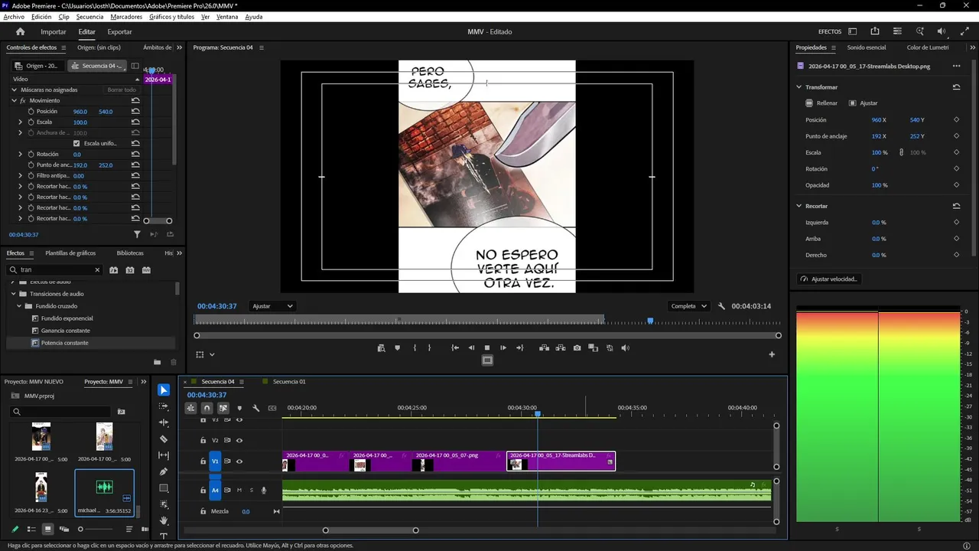Open the Secuencia 01 timeline tab

click(289, 382)
